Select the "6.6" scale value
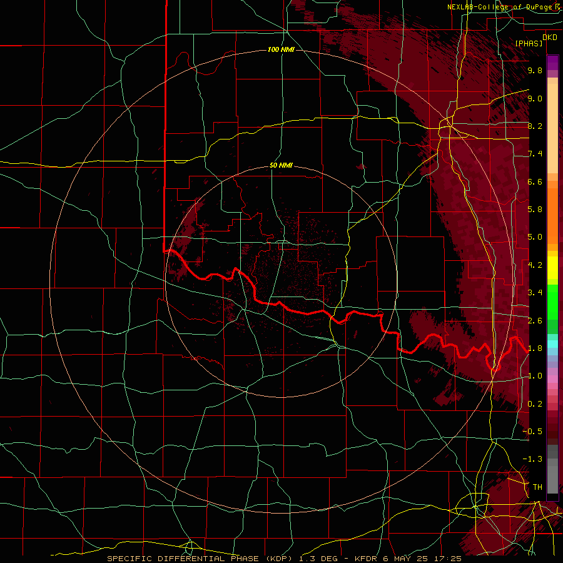 click(535, 181)
